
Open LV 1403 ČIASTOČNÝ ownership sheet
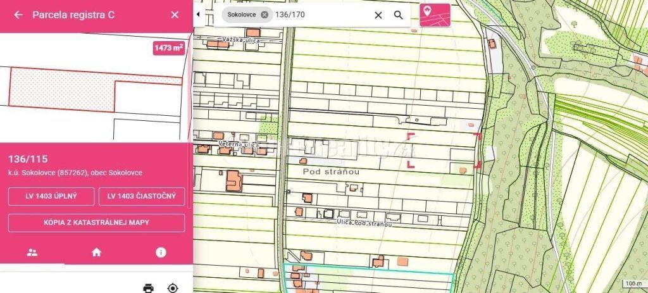(142, 196)
